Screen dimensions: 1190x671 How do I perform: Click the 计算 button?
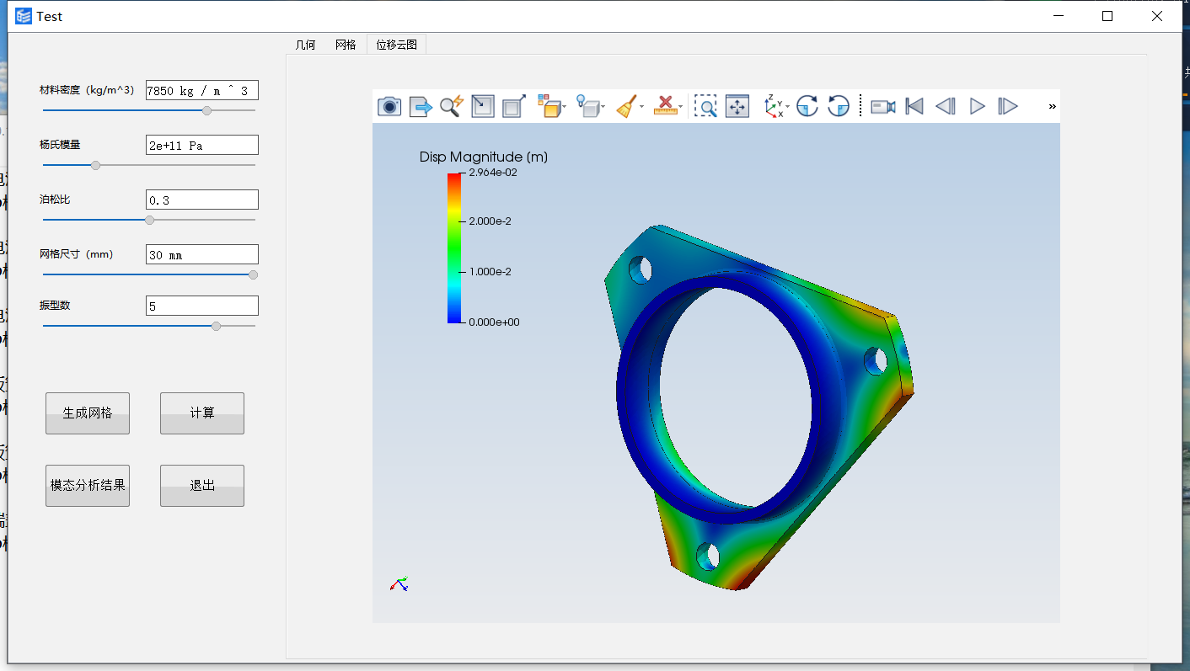[x=202, y=413]
